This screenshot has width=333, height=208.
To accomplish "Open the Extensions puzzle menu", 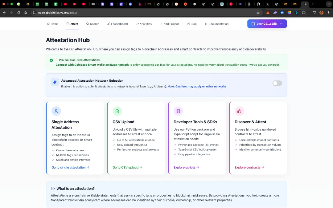I will tap(304, 13).
